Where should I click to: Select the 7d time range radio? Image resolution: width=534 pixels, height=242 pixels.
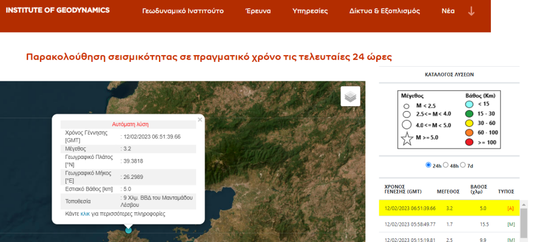click(463, 165)
